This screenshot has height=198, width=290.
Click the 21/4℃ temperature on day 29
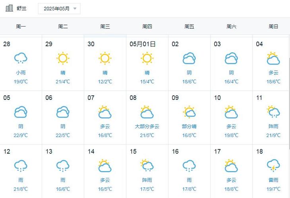[63, 82]
